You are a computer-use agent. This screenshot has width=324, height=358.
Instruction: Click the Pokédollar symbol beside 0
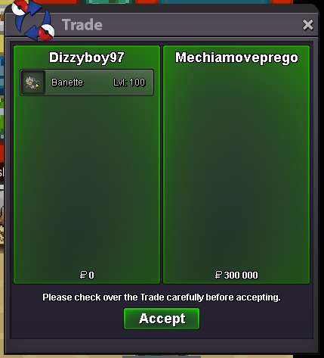pos(83,275)
